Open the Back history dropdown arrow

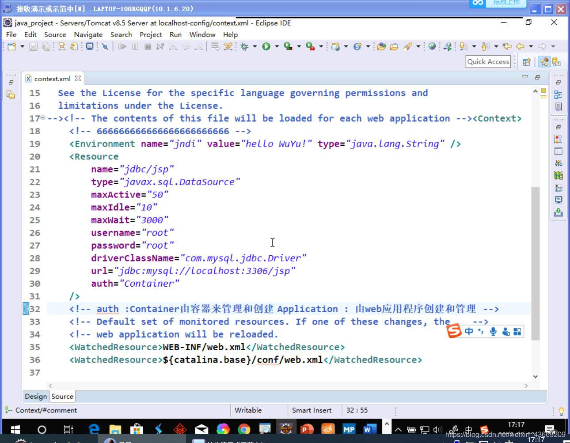coord(531,46)
